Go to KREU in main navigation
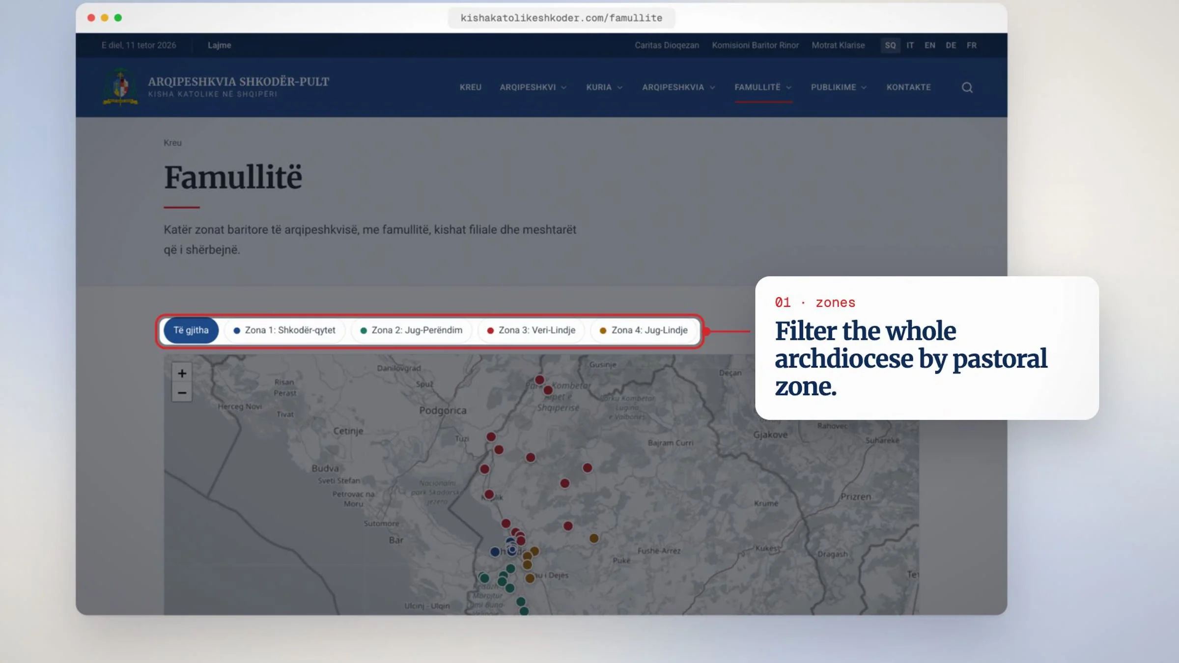This screenshot has width=1179, height=663. 470,87
